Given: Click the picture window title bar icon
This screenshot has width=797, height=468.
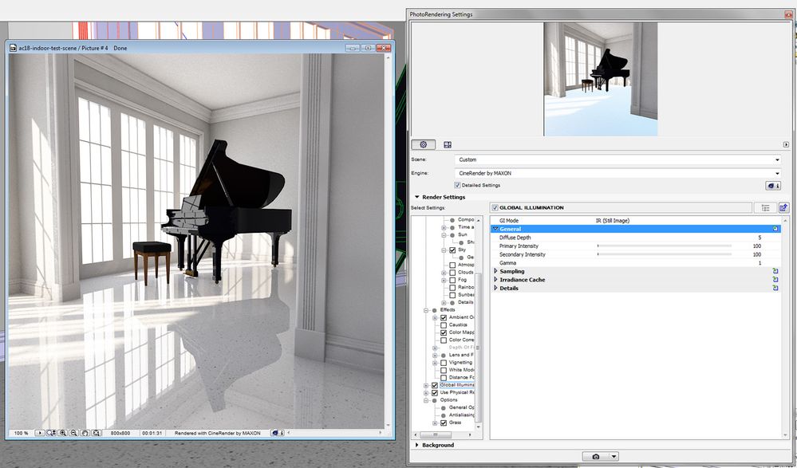Looking at the screenshot, I should pos(14,48).
